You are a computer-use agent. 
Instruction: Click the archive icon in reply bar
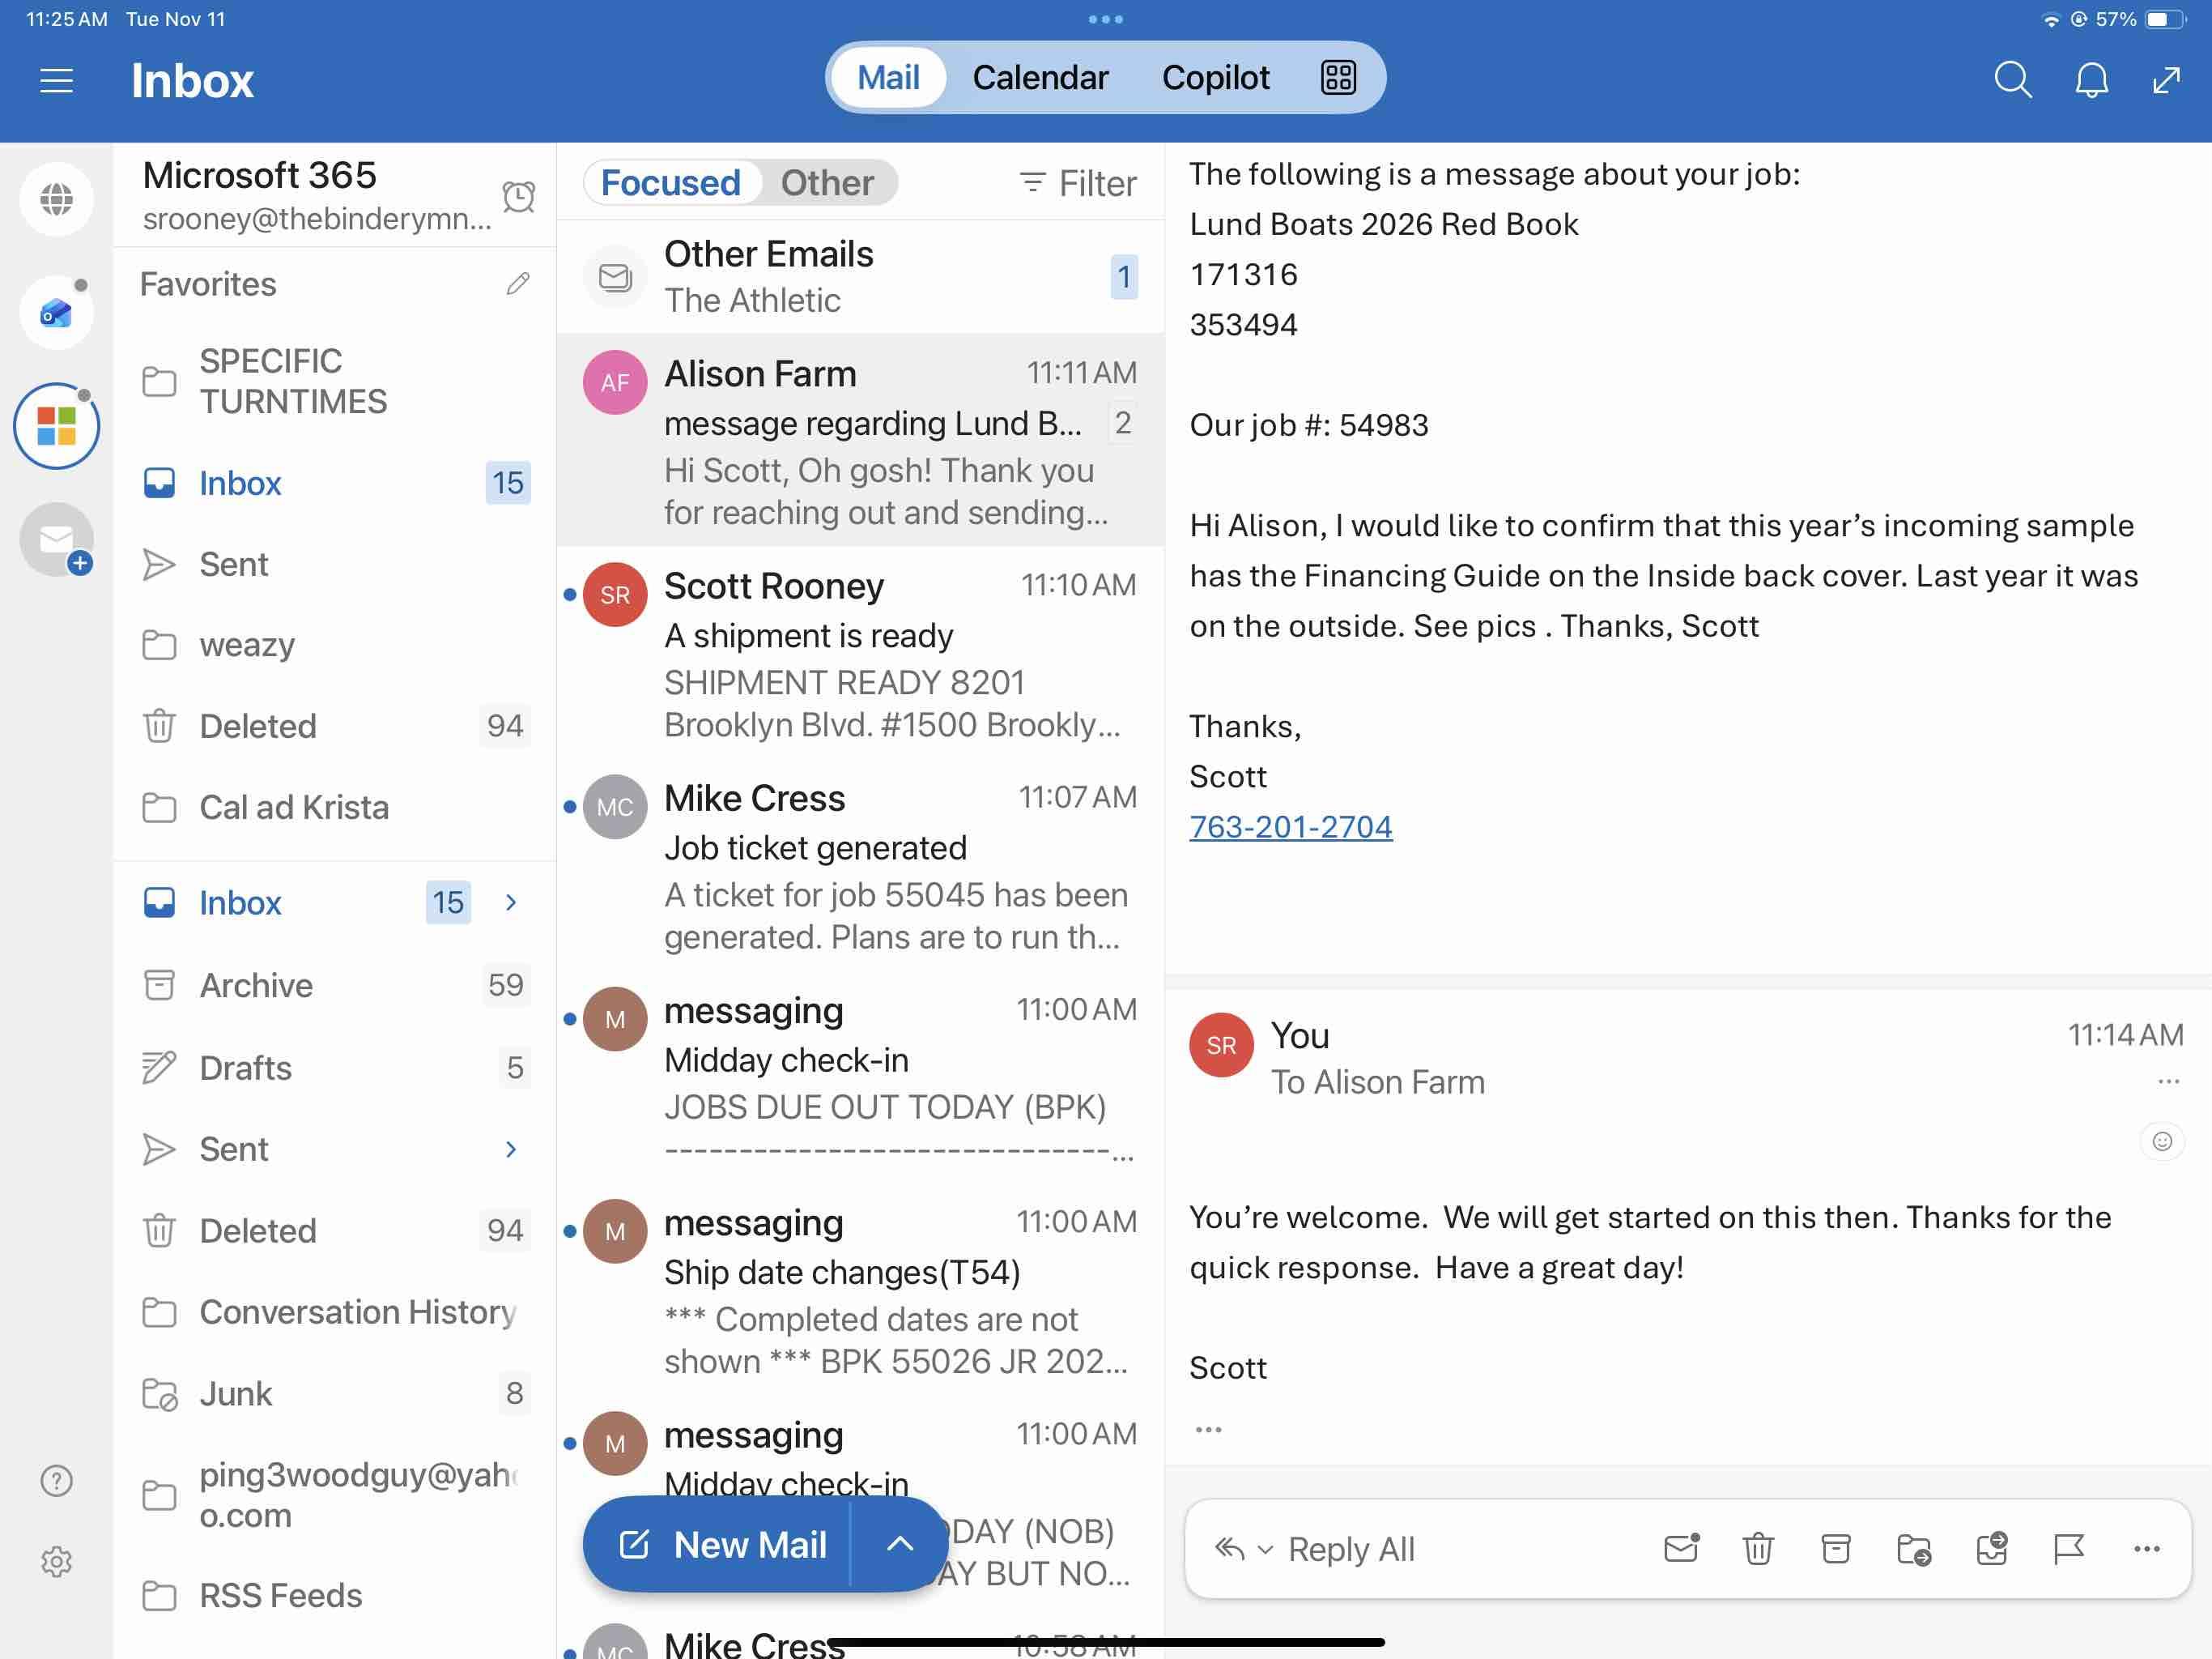coord(1836,1549)
